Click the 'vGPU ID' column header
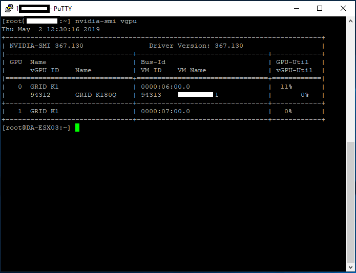This screenshot has height=273, width=356. (x=45, y=70)
